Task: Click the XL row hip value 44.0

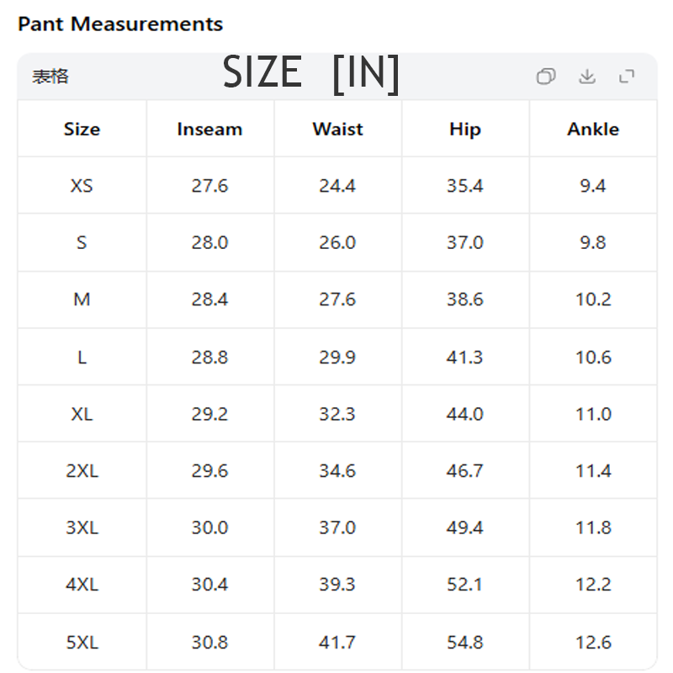Action: coord(465,414)
